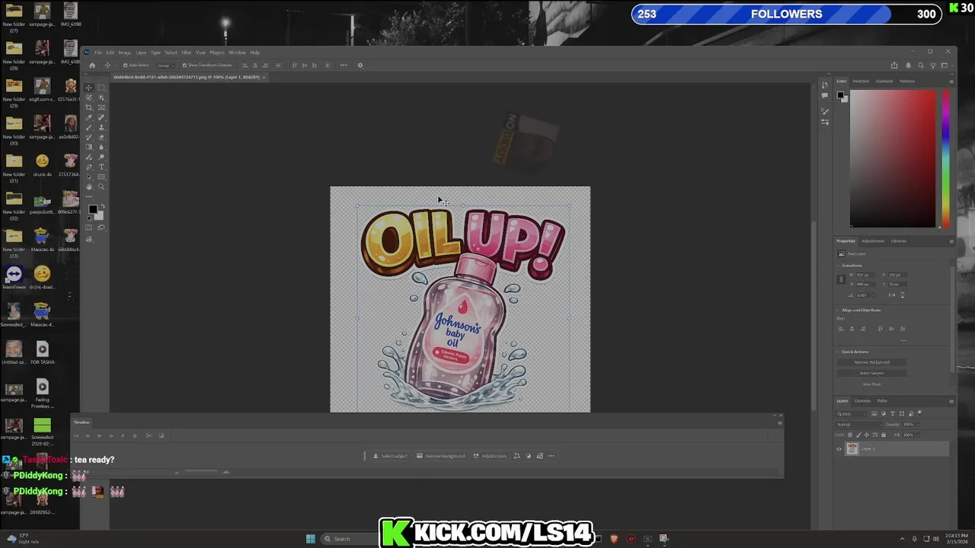Select the Gradient tool
This screenshot has height=548, width=975.
[x=89, y=147]
